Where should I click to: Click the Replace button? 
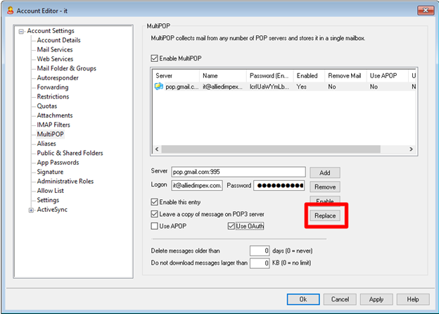325,216
